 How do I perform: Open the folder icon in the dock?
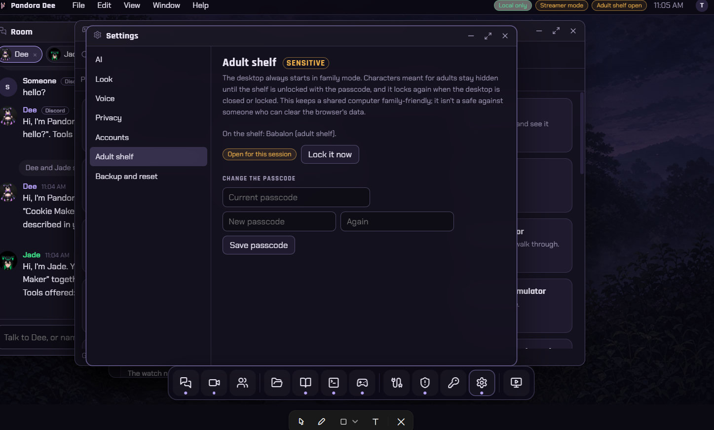click(x=277, y=383)
